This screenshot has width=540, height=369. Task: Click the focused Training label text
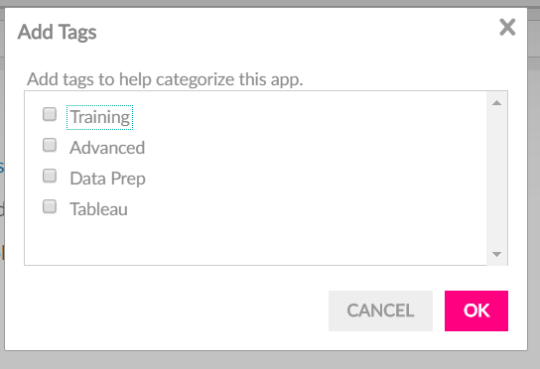click(100, 117)
